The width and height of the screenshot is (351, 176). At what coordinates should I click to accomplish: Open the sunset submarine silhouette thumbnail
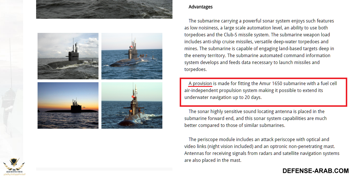(68, 105)
